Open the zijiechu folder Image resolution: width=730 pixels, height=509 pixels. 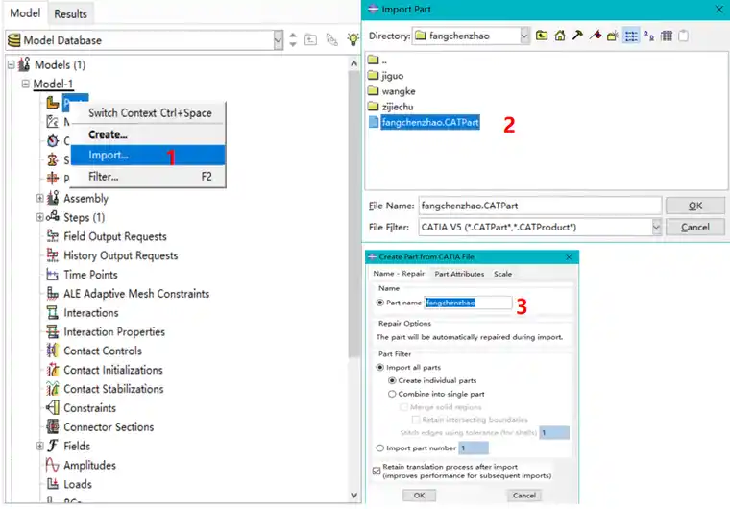[397, 107]
